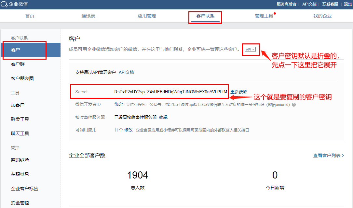
Task: Click the 总人数 label
Action: pos(138,188)
